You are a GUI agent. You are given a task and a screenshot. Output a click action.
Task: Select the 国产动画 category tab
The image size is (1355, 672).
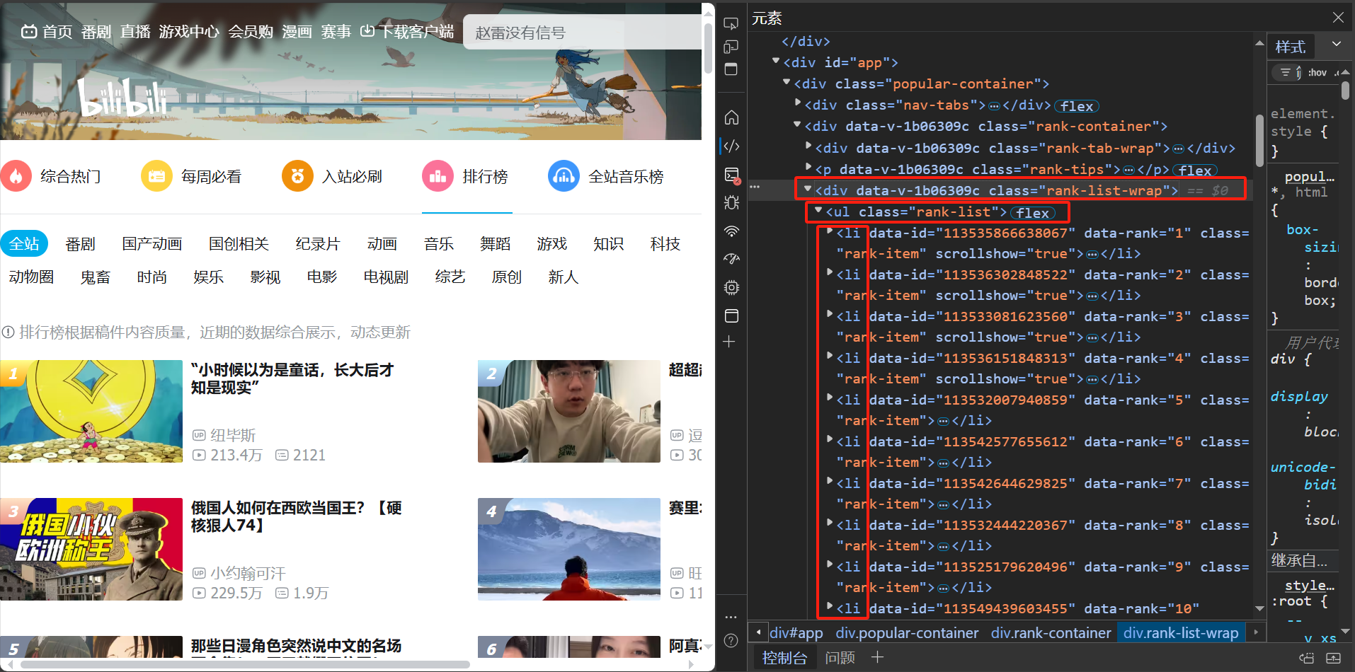point(151,244)
